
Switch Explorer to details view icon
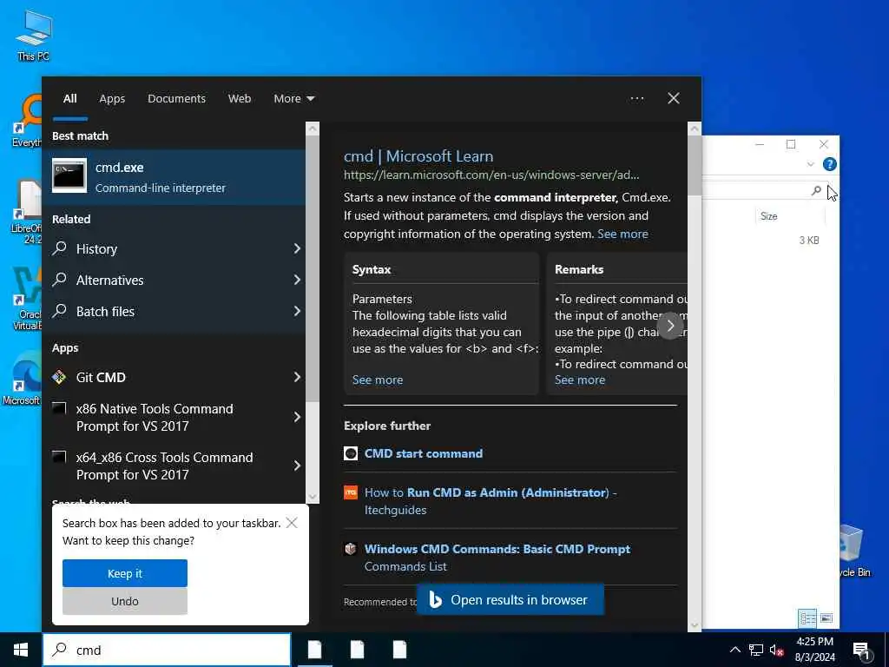point(807,618)
